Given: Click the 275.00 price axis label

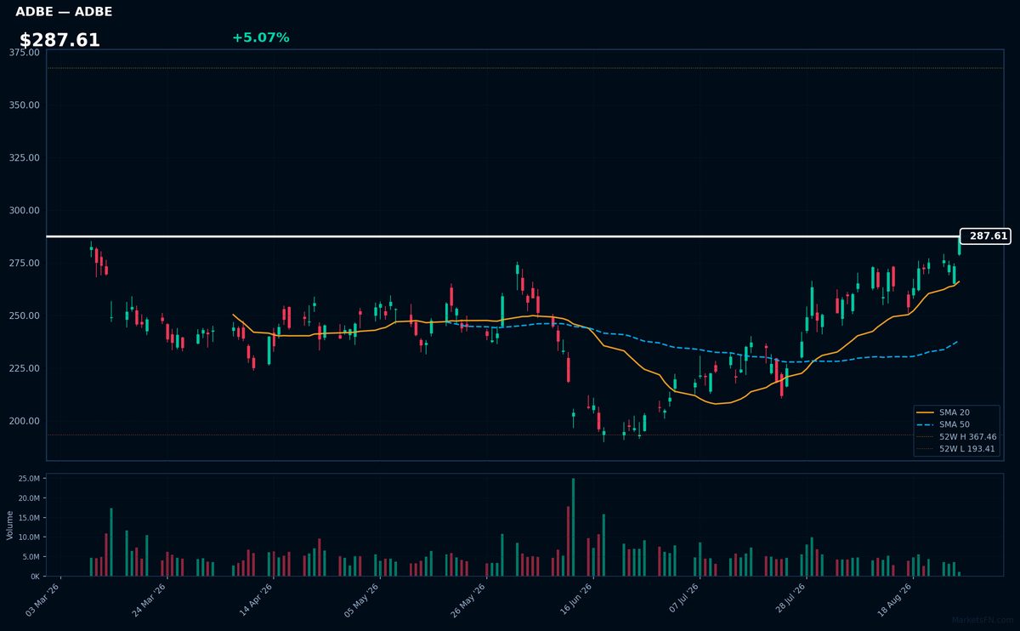Looking at the screenshot, I should tap(25, 264).
